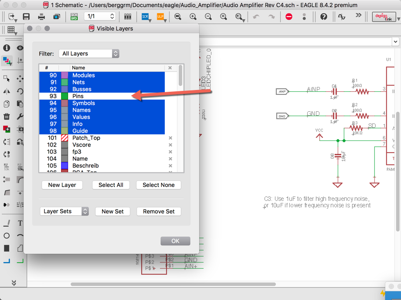401x300 pixels.
Task: Select the Delete trash can tool
Action: tap(7, 116)
